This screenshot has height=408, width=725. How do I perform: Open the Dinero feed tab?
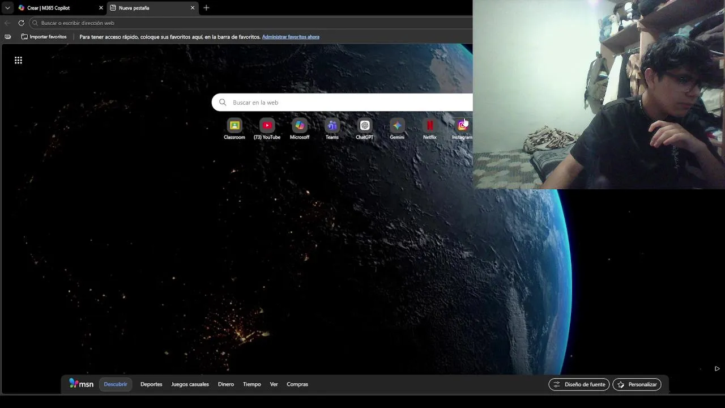226,384
